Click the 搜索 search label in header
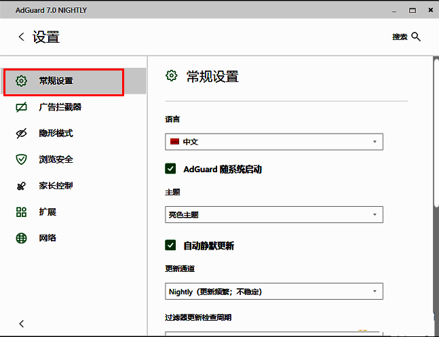439x337 pixels. 400,37
